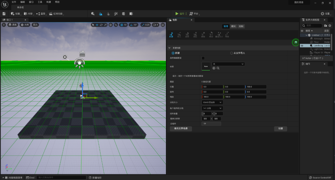The image size is (335, 180).
Task: Click 创建 create landscape button
Action: [280, 129]
